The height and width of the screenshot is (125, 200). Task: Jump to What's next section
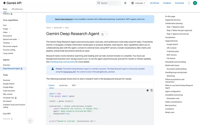pos(169,112)
